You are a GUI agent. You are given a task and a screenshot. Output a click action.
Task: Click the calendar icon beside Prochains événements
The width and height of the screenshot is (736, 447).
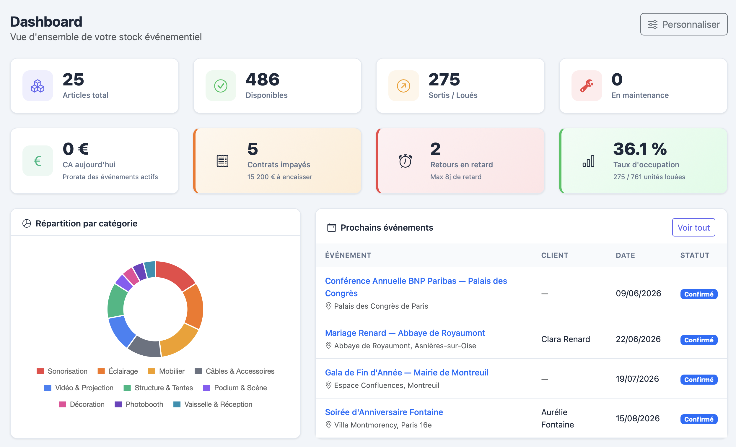pyautogui.click(x=332, y=228)
